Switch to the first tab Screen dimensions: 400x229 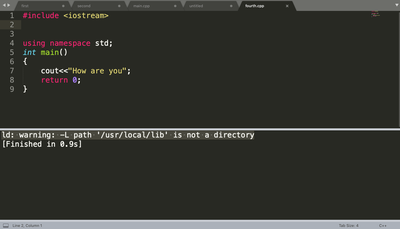(x=38, y=6)
